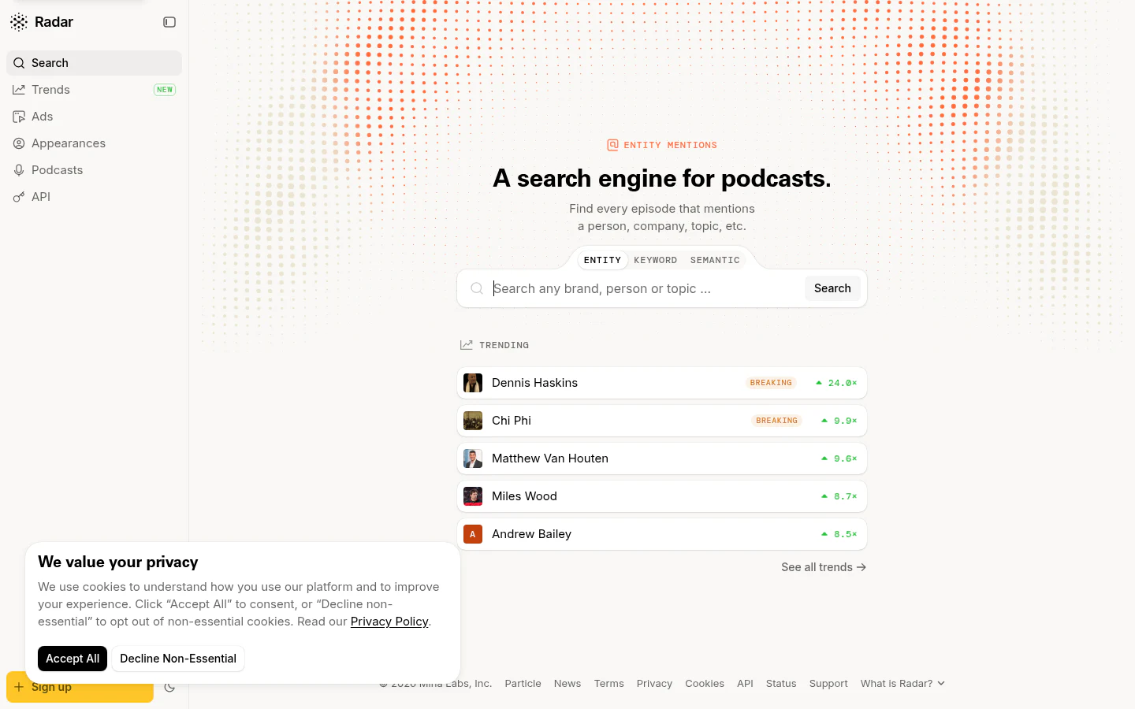This screenshot has width=1135, height=709.
Task: Click See all trends link
Action: (x=824, y=567)
